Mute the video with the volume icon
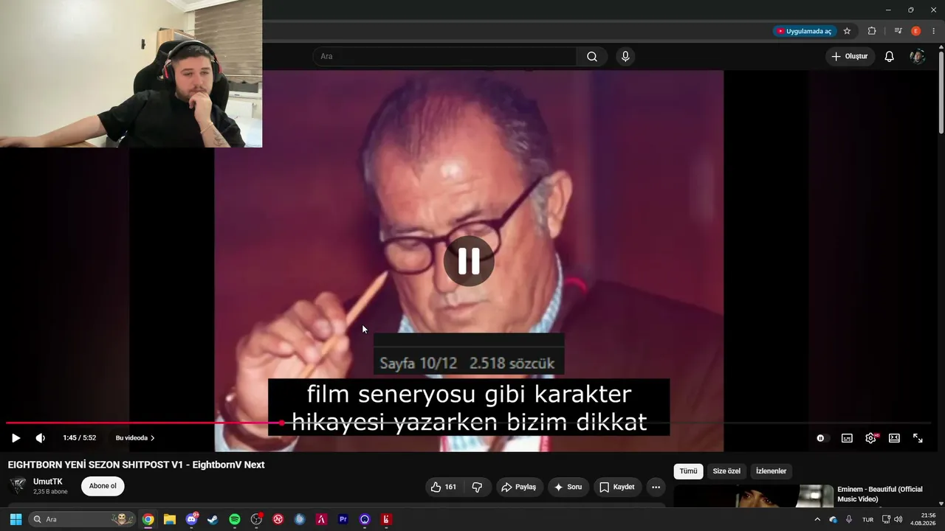 (x=41, y=438)
